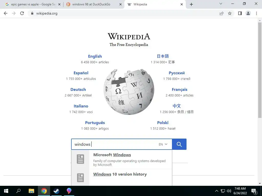Select the Wikipedia tab
Screen dimensions: 262x196
pyautogui.click(x=155, y=5)
